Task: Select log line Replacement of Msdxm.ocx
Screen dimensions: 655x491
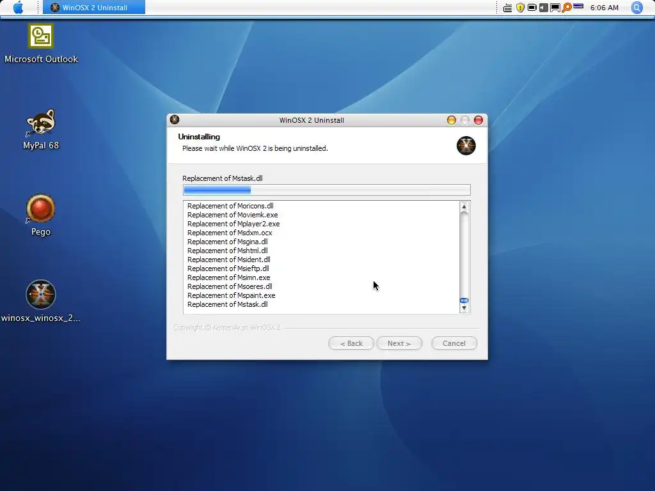Action: coord(230,233)
